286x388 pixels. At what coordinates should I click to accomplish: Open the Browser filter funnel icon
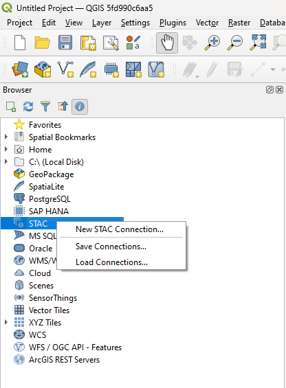click(x=45, y=106)
